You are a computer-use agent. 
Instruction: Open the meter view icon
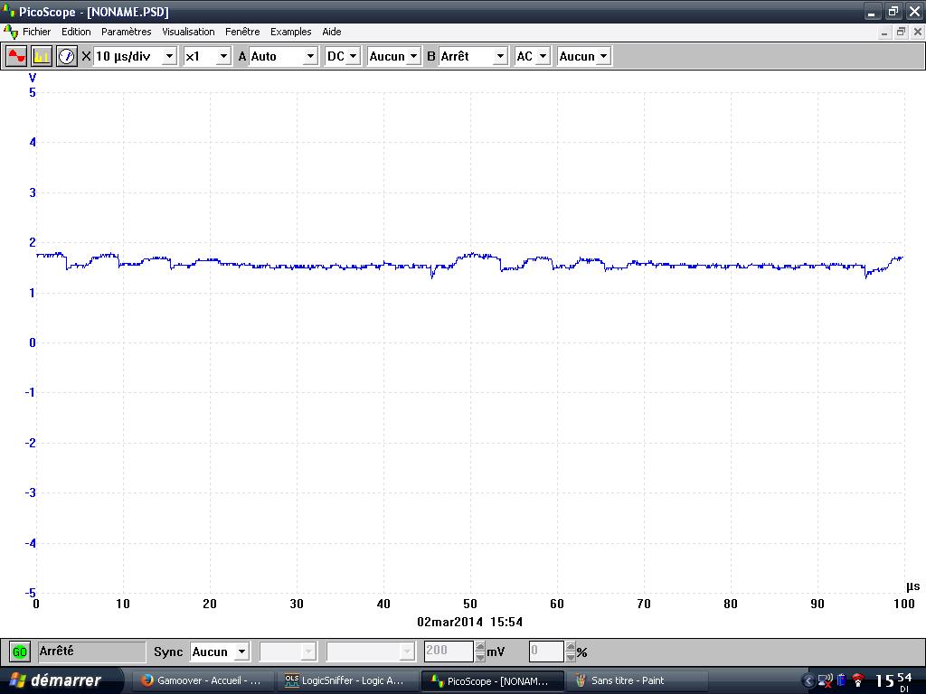pyautogui.click(x=66, y=57)
